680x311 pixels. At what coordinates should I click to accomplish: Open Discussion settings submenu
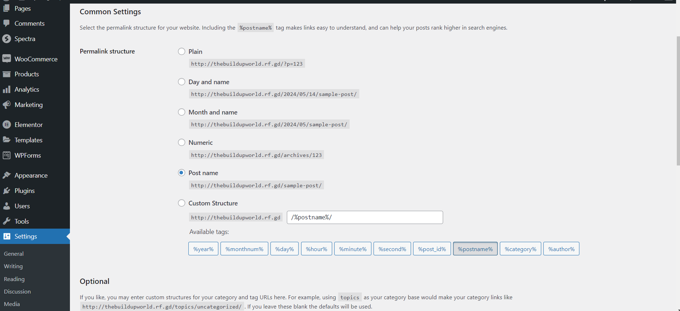(17, 291)
